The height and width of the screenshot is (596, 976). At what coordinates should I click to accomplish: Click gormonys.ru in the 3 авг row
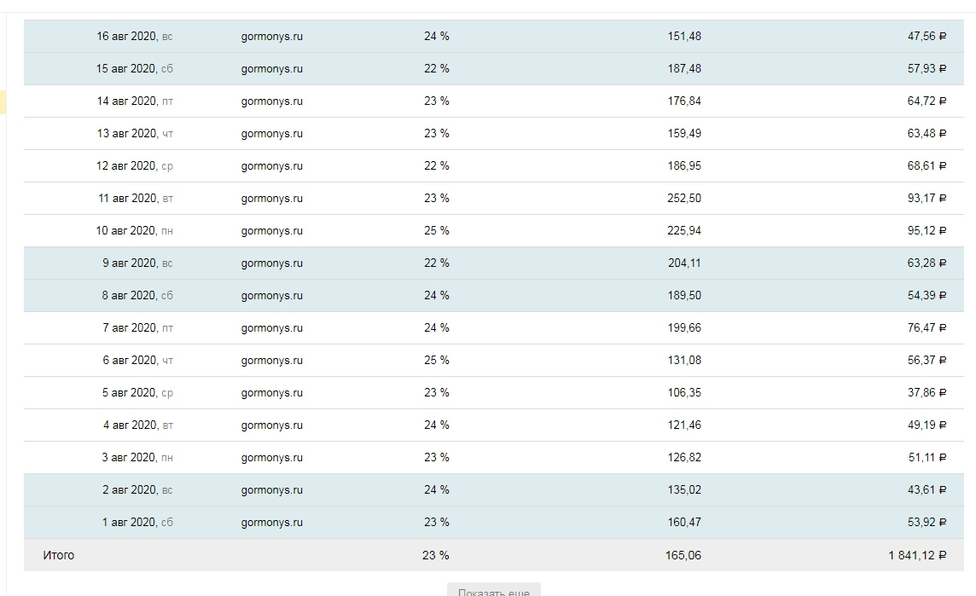(x=272, y=457)
